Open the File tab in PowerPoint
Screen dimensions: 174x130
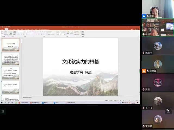[3, 29]
